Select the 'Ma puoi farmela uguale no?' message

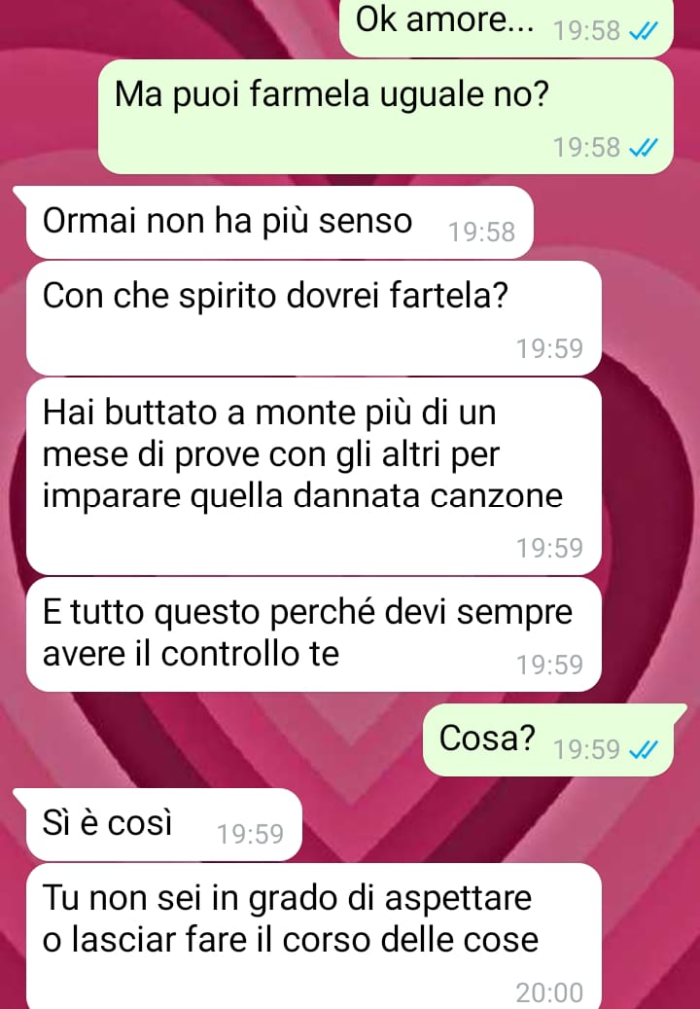(x=386, y=117)
